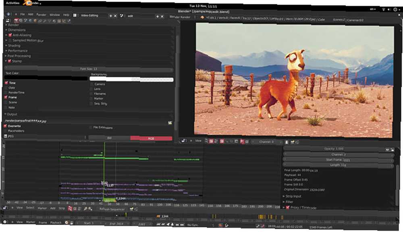Select the Object properties cube icon
Image resolution: width=403 pixels, height=232 pixels.
35,21
